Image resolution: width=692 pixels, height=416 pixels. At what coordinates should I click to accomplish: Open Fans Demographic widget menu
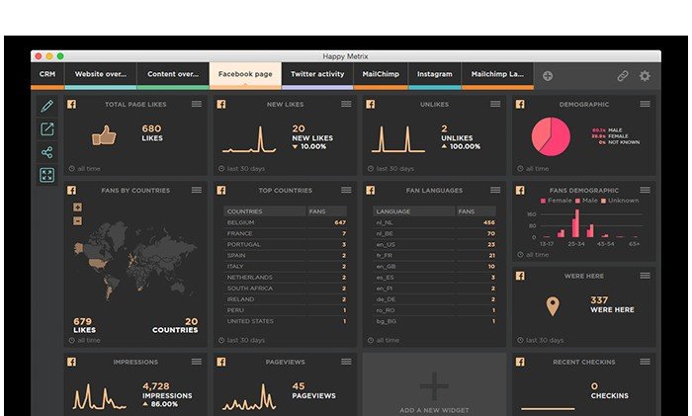(645, 190)
